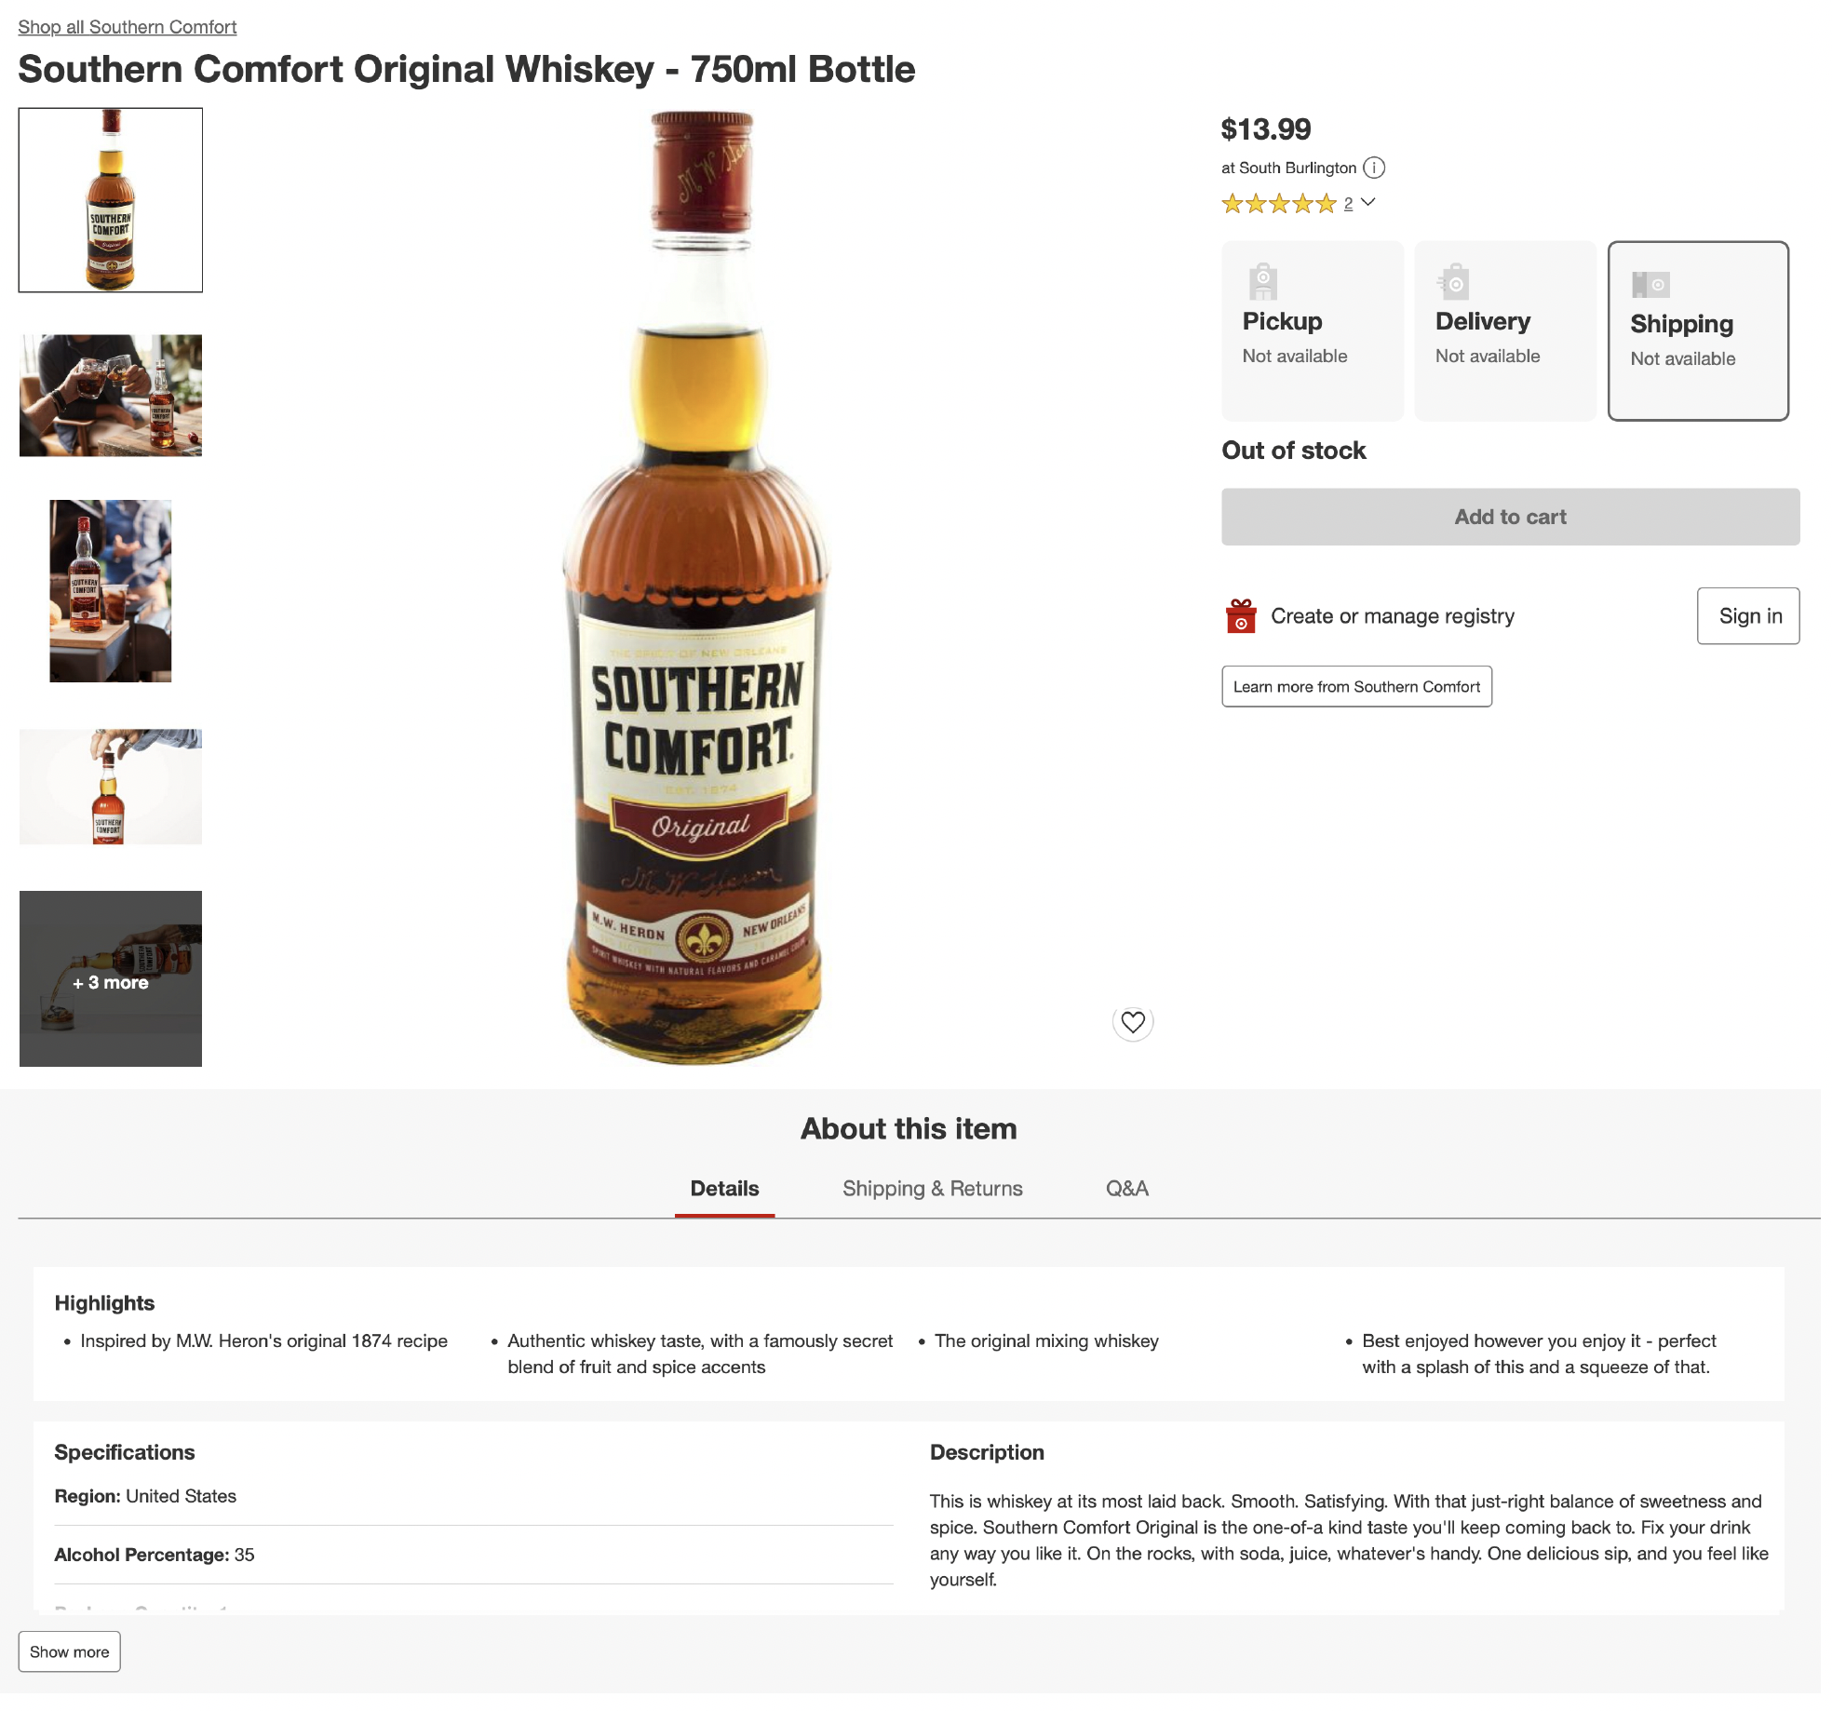Click the Details tab
The width and height of the screenshot is (1832, 1711).
724,1189
